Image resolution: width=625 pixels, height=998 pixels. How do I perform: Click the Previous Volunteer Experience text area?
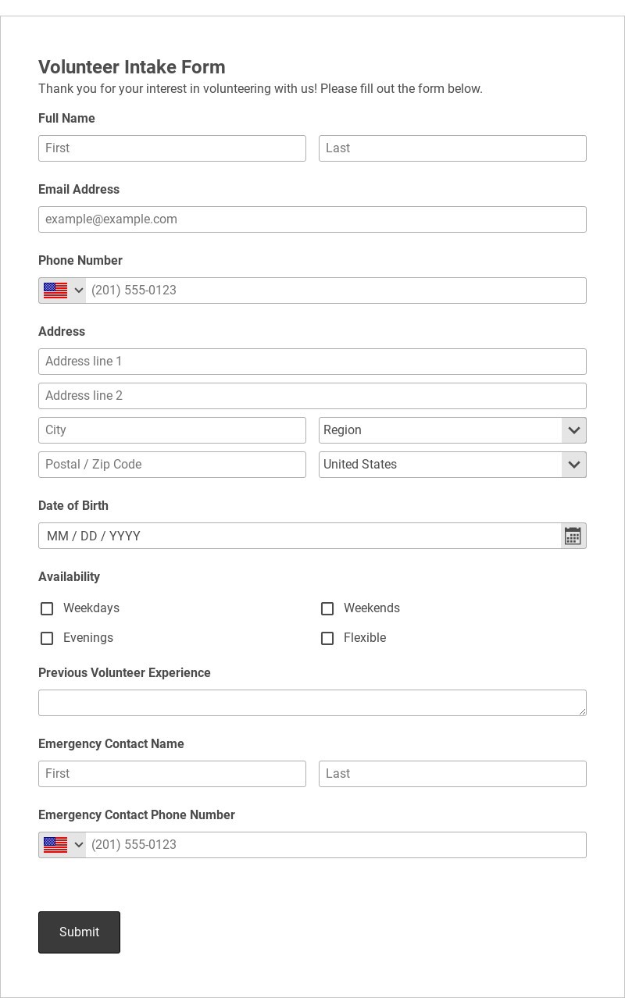[x=312, y=703]
